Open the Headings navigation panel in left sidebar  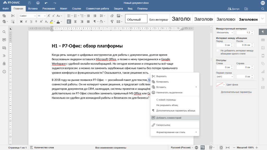tap(4, 56)
